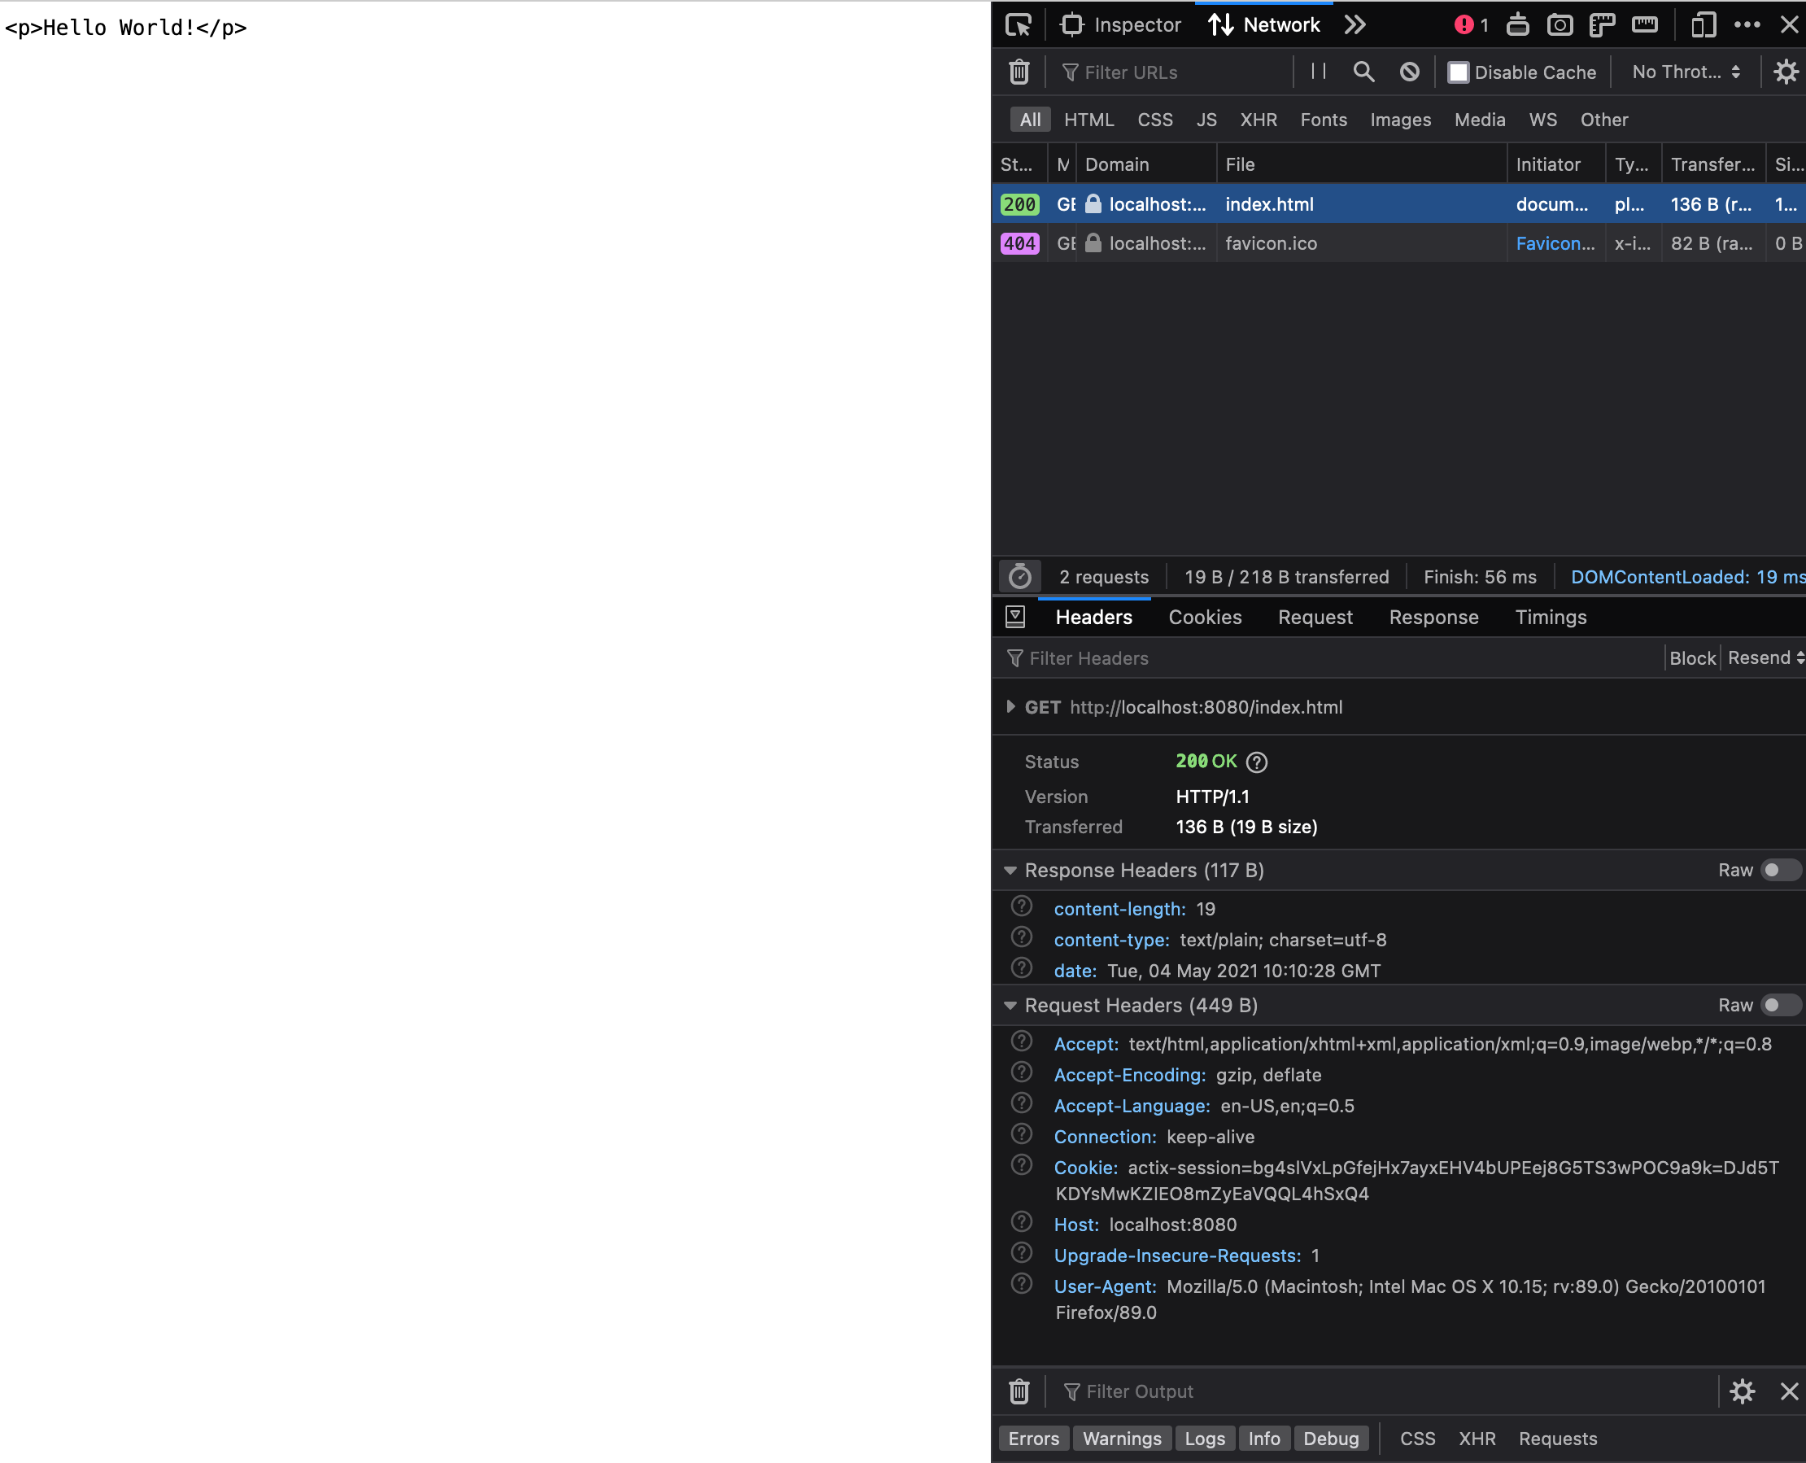Open the Timings details tab
This screenshot has width=1806, height=1463.
coord(1551,617)
